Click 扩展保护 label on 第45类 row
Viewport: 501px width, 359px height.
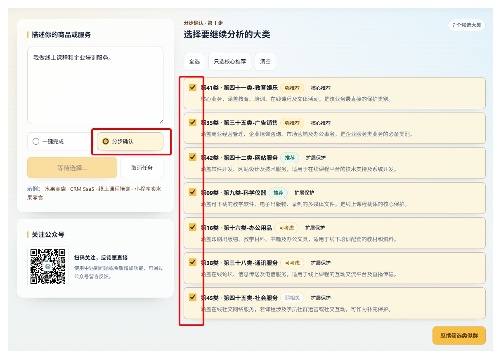tap(321, 298)
